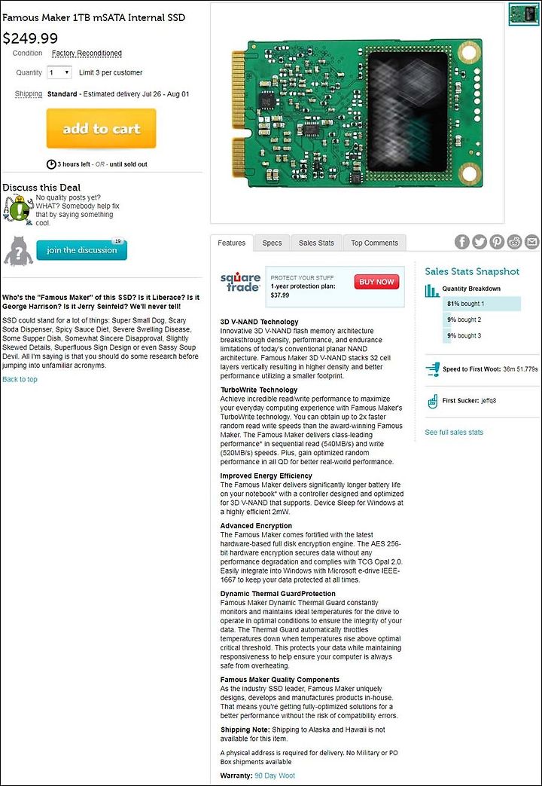
Task: Open the 90 Day Woot warranty link
Action: click(275, 775)
